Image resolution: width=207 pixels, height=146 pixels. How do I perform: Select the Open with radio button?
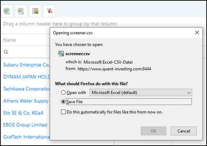[63, 92]
